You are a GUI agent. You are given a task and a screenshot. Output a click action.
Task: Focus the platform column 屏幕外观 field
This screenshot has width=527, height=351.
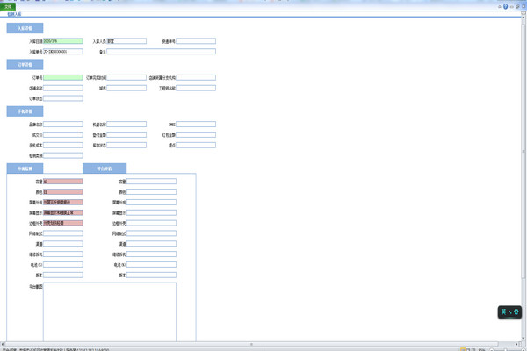[151, 202]
